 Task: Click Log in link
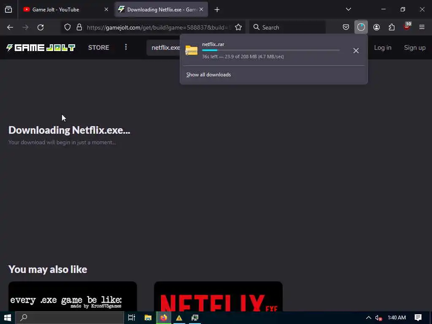click(x=383, y=48)
